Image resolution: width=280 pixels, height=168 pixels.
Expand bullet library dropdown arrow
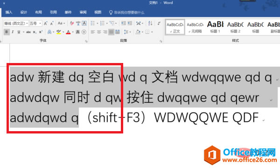(98, 23)
